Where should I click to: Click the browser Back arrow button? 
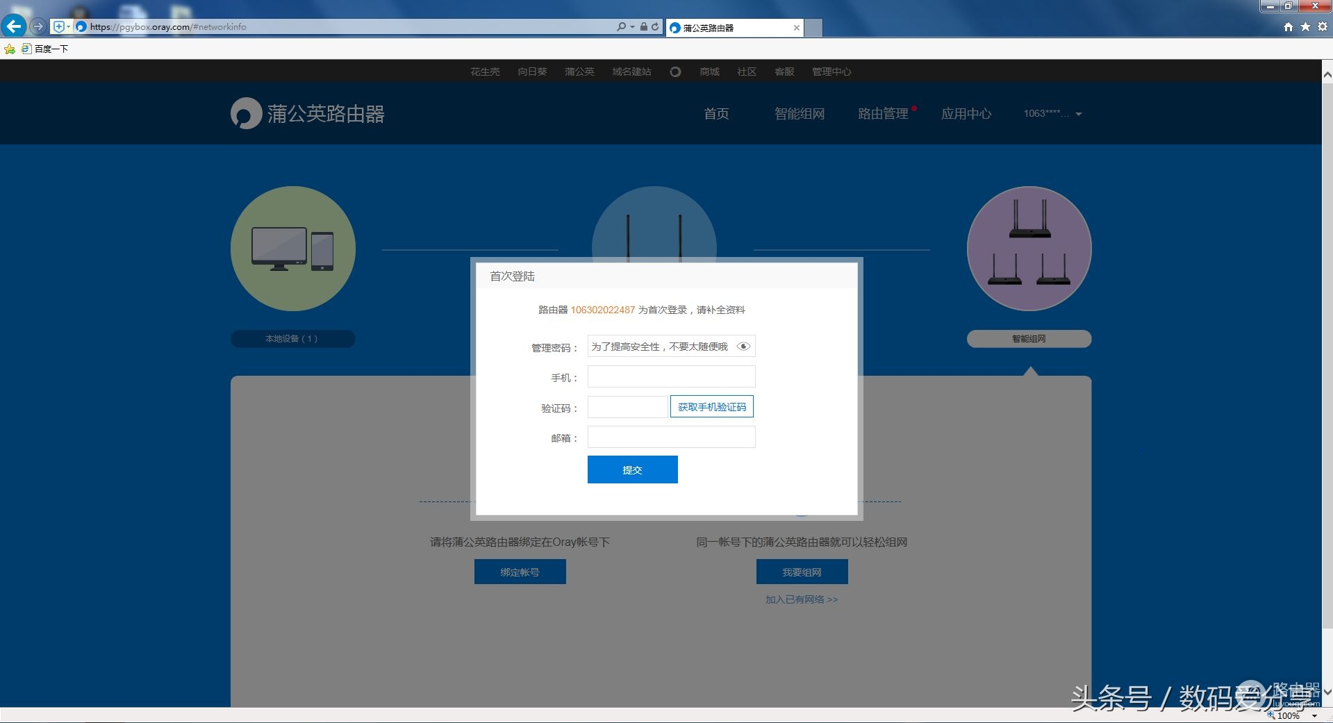point(13,26)
